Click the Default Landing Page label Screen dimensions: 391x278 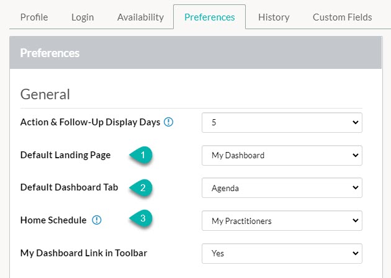(65, 155)
